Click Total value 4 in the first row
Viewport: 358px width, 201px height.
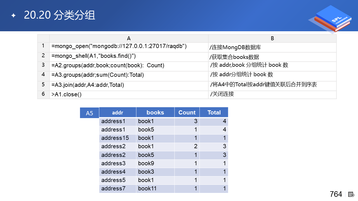214,121
